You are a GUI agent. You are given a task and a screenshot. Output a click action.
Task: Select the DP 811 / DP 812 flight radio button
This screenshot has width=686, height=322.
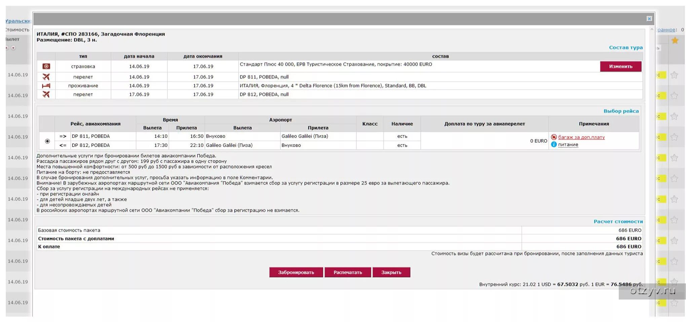tap(47, 141)
